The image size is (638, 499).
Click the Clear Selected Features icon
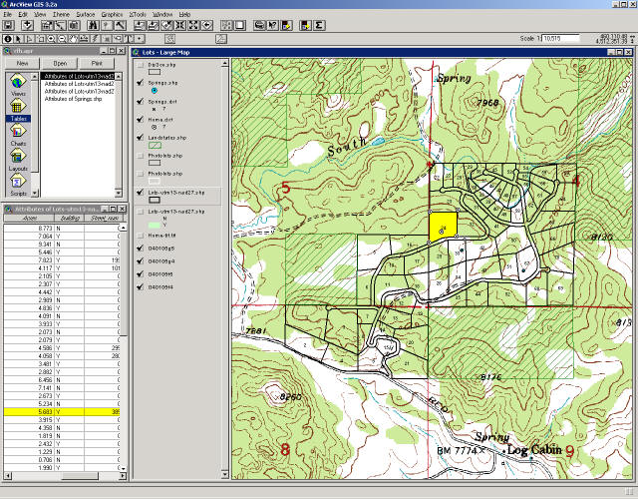[239, 26]
